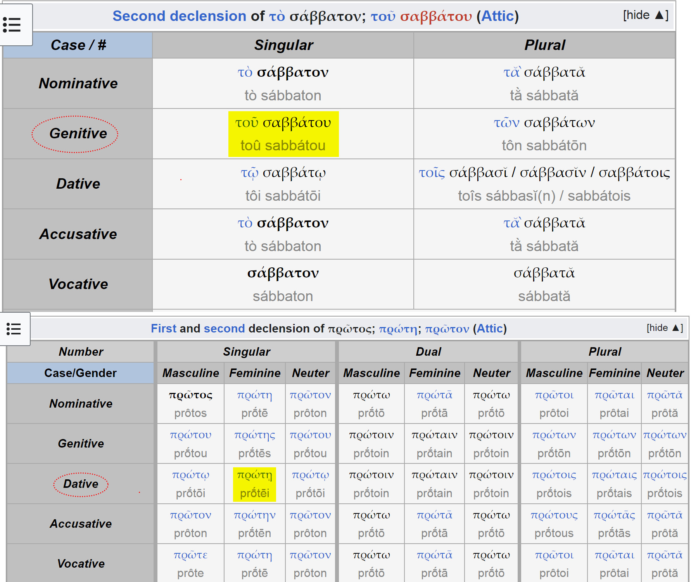Collapse the protos declension table with hide
The height and width of the screenshot is (582, 691).
coord(665,328)
